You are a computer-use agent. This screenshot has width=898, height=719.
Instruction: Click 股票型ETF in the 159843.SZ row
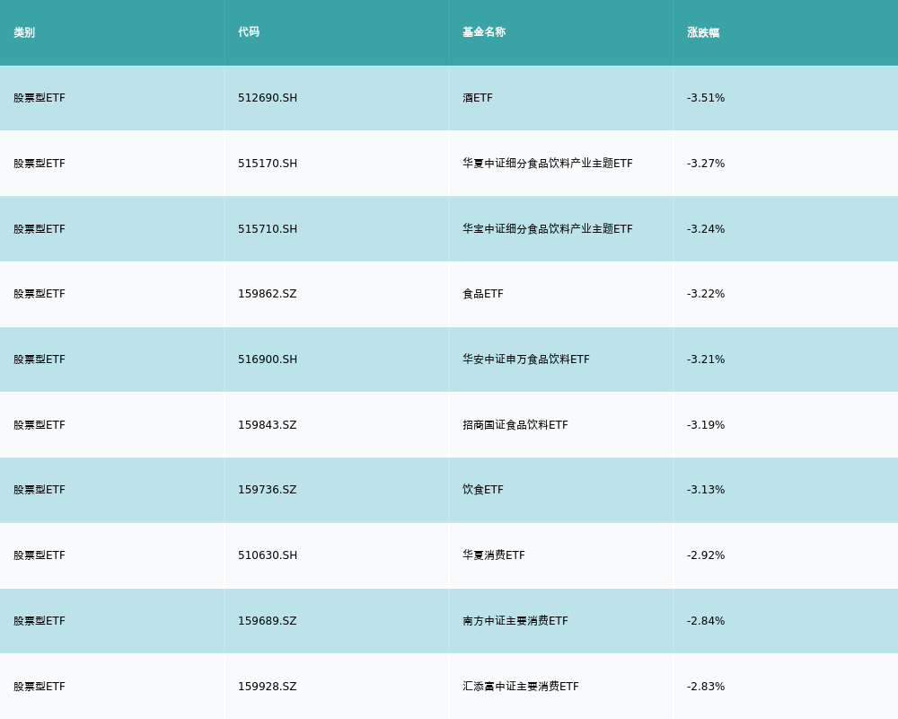40,425
